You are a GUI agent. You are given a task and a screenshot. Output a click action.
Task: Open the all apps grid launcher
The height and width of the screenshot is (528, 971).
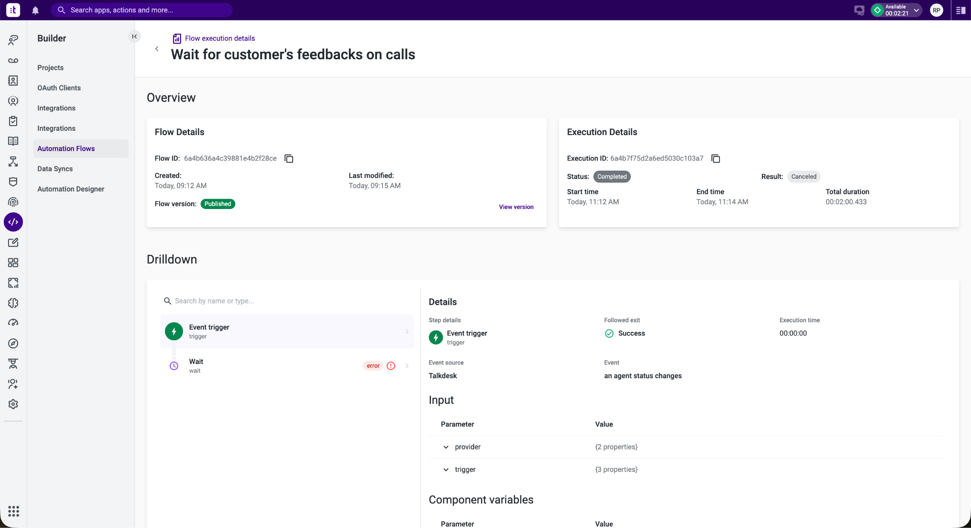[14, 511]
